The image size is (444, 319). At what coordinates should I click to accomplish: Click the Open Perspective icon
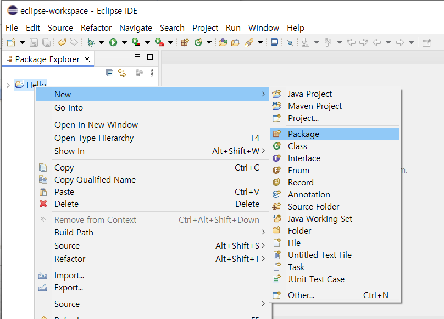[x=427, y=43]
